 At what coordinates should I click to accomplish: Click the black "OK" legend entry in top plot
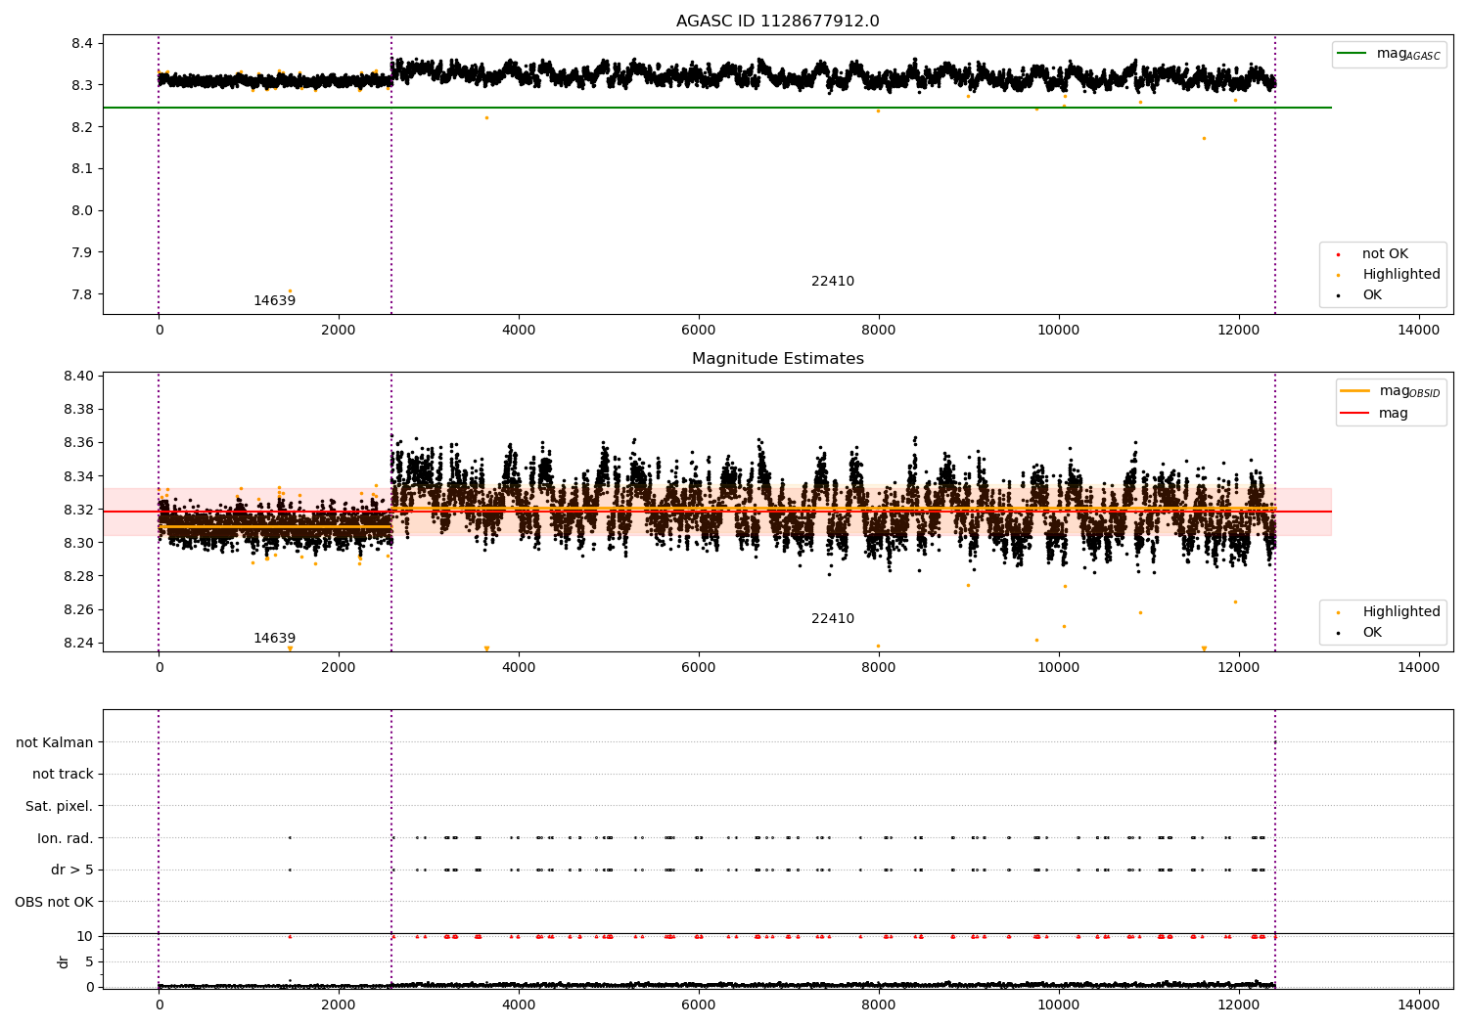(1372, 295)
